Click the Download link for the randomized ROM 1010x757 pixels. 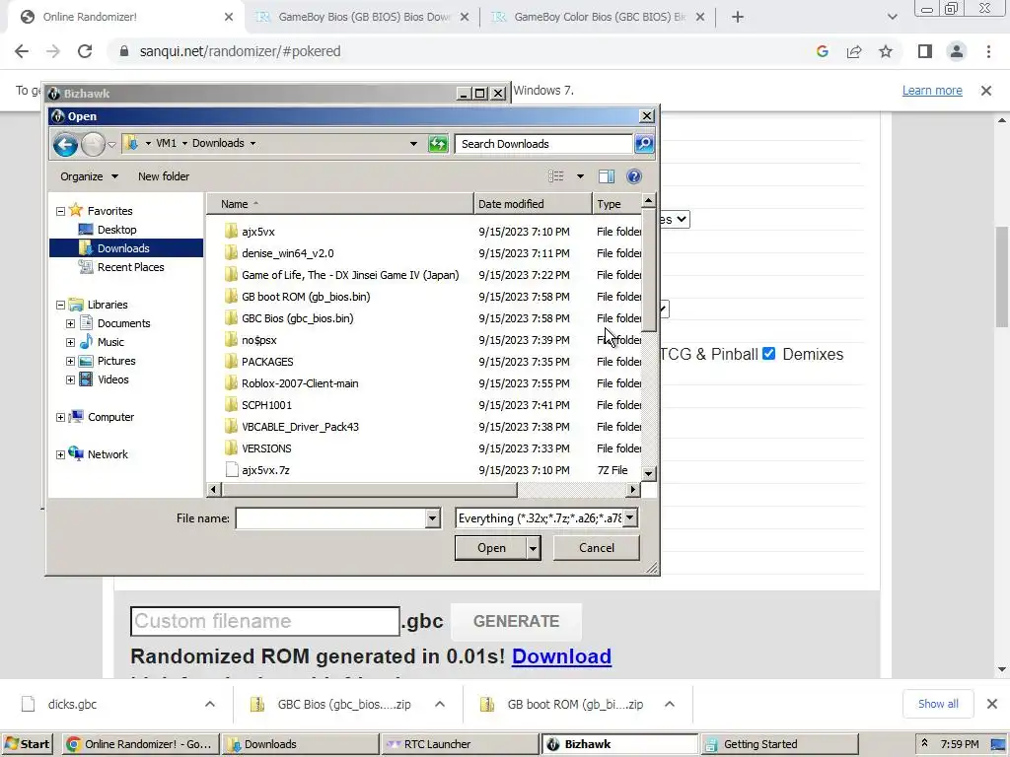click(561, 656)
